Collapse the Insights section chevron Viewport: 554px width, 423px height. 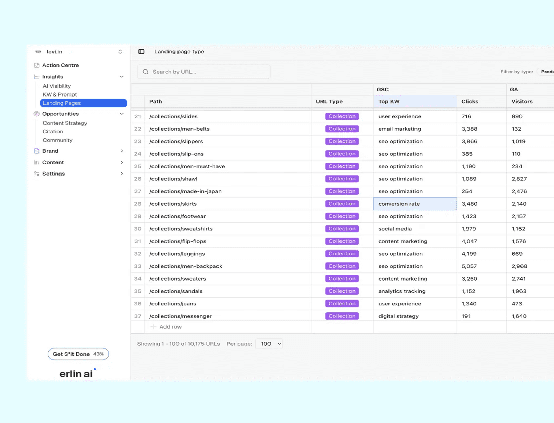point(122,77)
